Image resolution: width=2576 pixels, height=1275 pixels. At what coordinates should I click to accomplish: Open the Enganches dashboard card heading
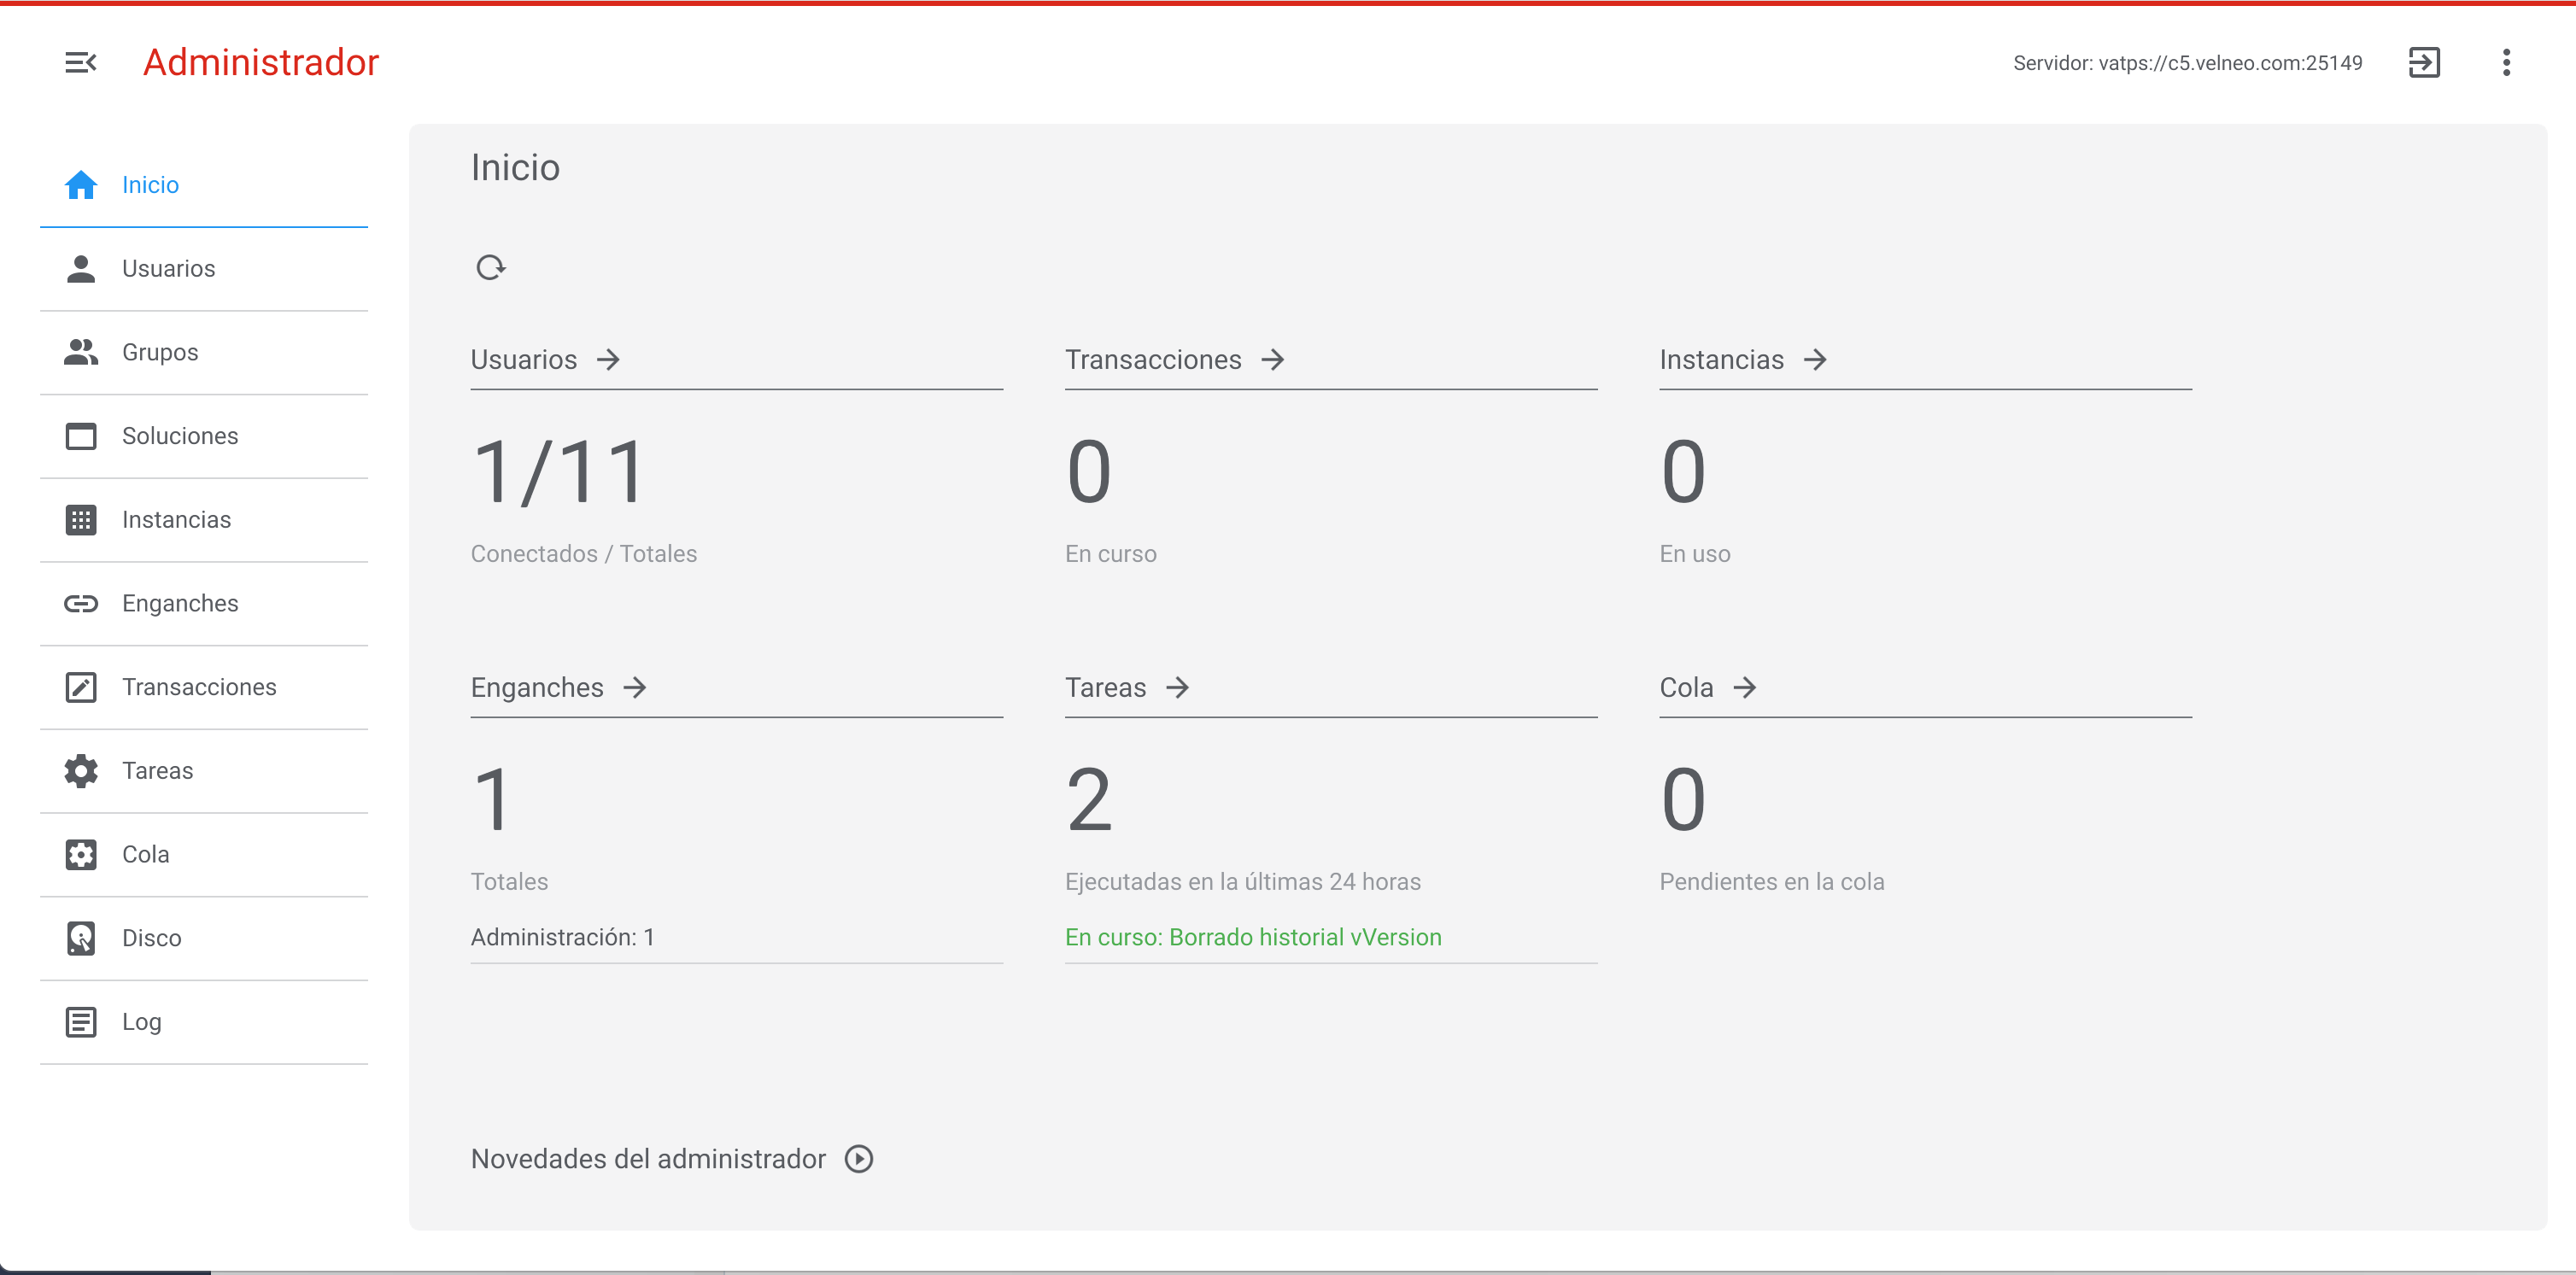tap(537, 688)
